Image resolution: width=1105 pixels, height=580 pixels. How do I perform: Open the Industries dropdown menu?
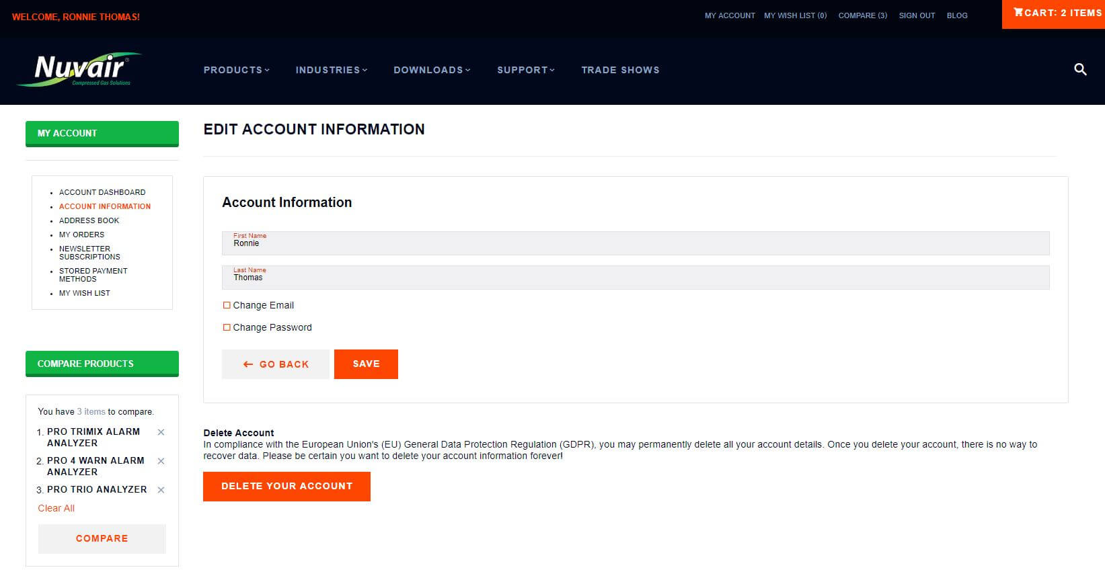click(331, 70)
